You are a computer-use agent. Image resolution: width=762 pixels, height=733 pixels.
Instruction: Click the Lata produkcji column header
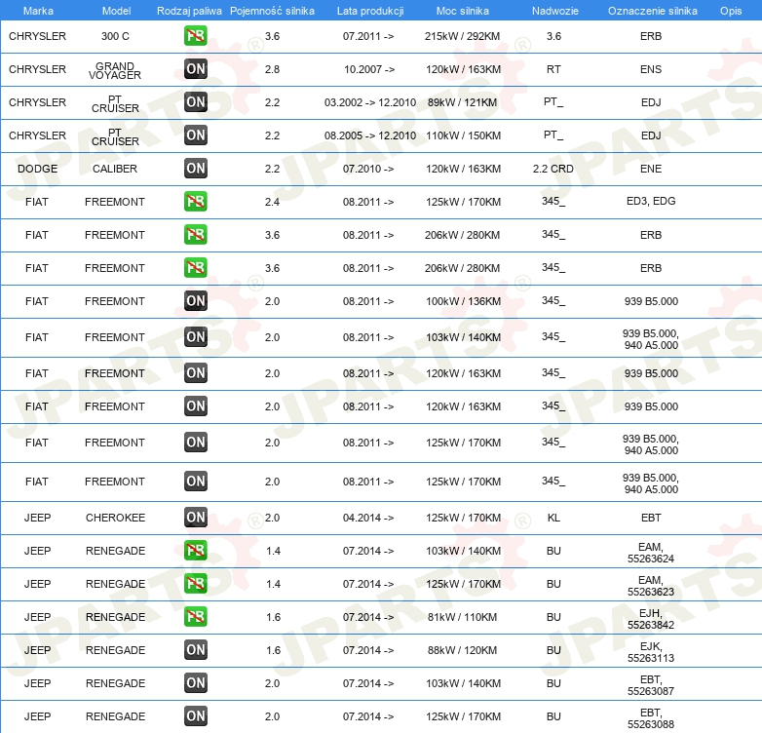pyautogui.click(x=368, y=10)
